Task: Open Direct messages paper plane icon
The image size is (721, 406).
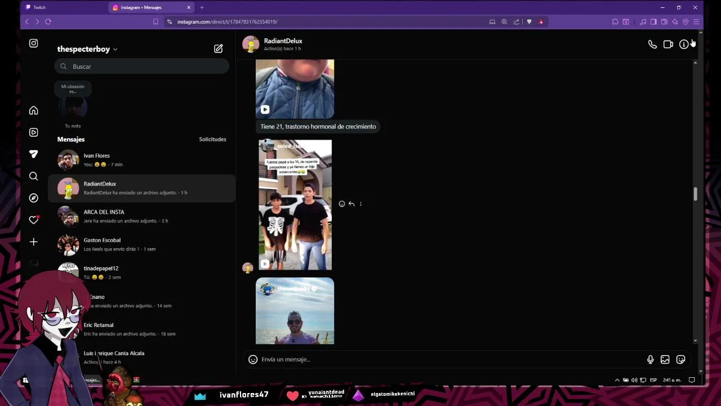Action: pyautogui.click(x=34, y=154)
